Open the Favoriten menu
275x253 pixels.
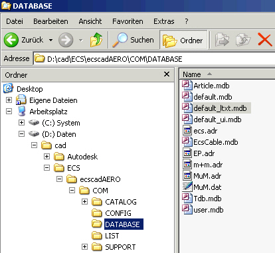pos(128,21)
